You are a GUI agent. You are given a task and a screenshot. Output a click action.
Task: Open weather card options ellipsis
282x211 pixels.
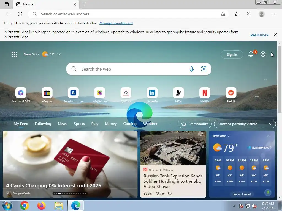pyautogui.click(x=268, y=136)
